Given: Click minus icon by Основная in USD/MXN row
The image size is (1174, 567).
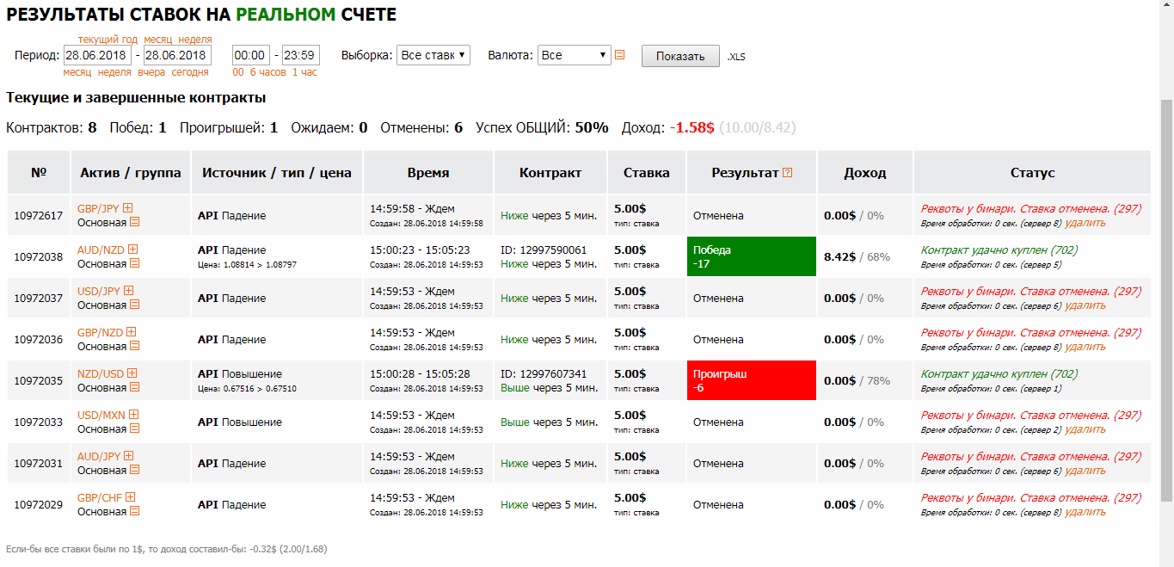Looking at the screenshot, I should (135, 428).
